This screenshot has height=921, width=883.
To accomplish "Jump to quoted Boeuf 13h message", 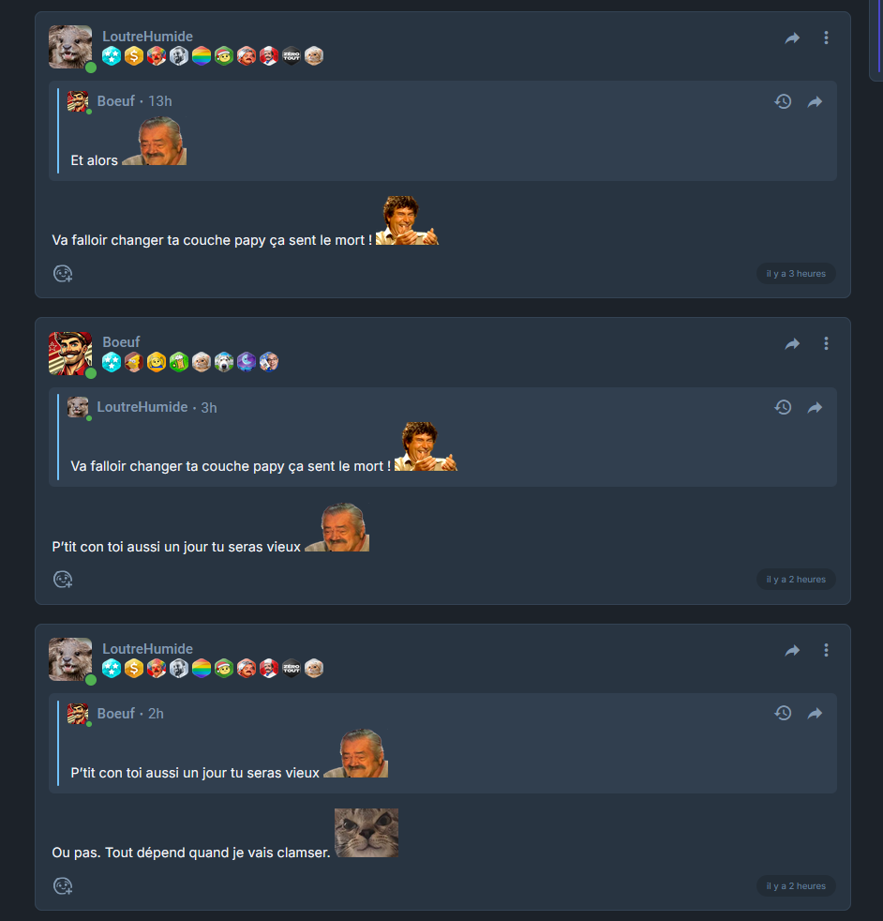I will (815, 101).
